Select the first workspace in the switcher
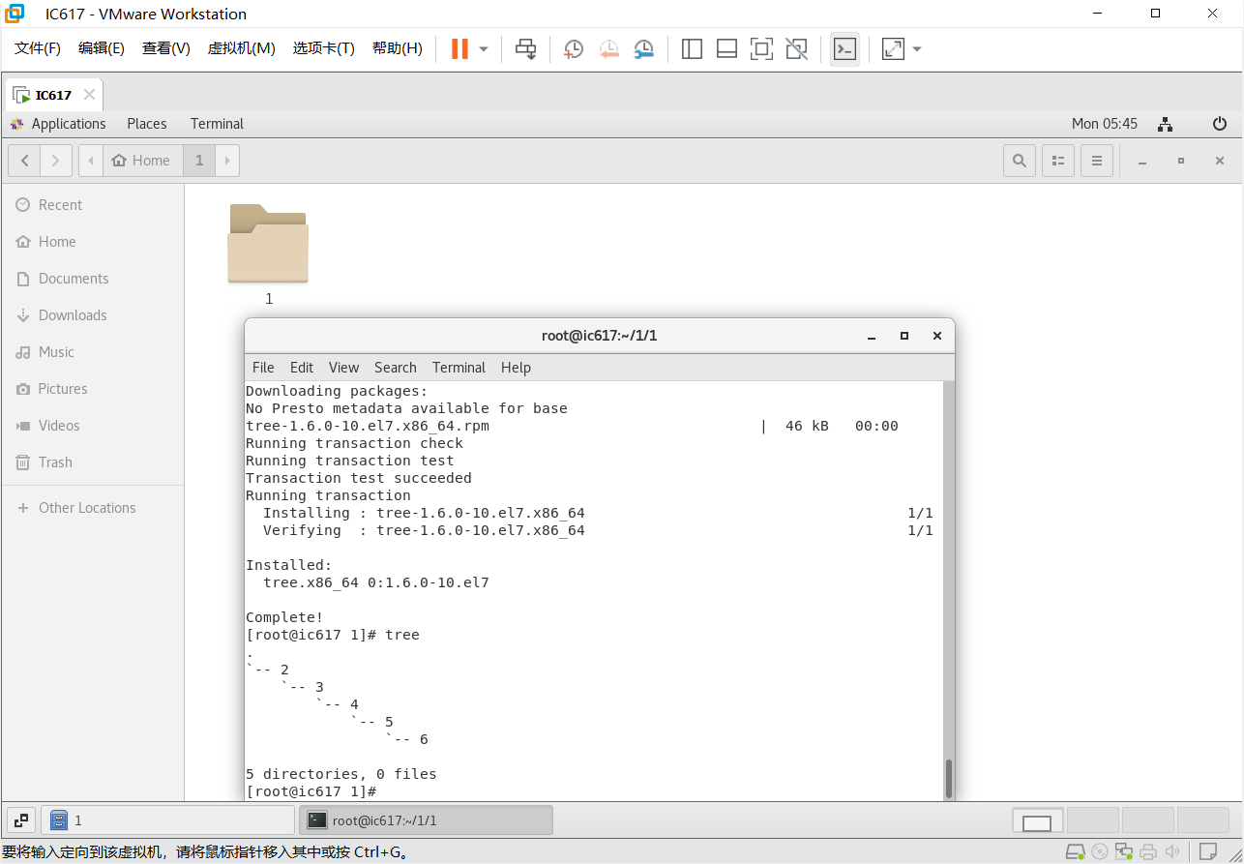 tap(1037, 821)
